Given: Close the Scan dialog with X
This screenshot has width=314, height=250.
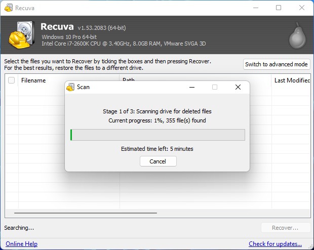Looking at the screenshot, I should [238, 87].
